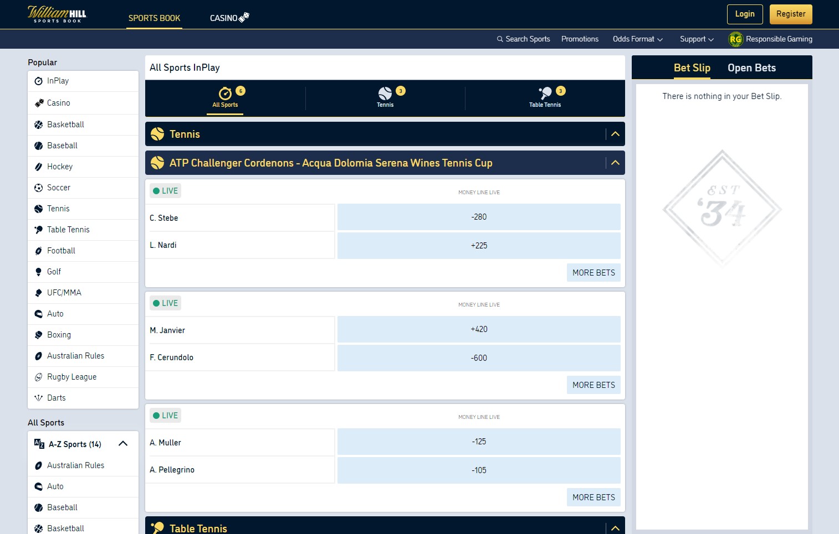Click the Basketball icon in Popular list
This screenshot has width=839, height=534.
(x=38, y=125)
